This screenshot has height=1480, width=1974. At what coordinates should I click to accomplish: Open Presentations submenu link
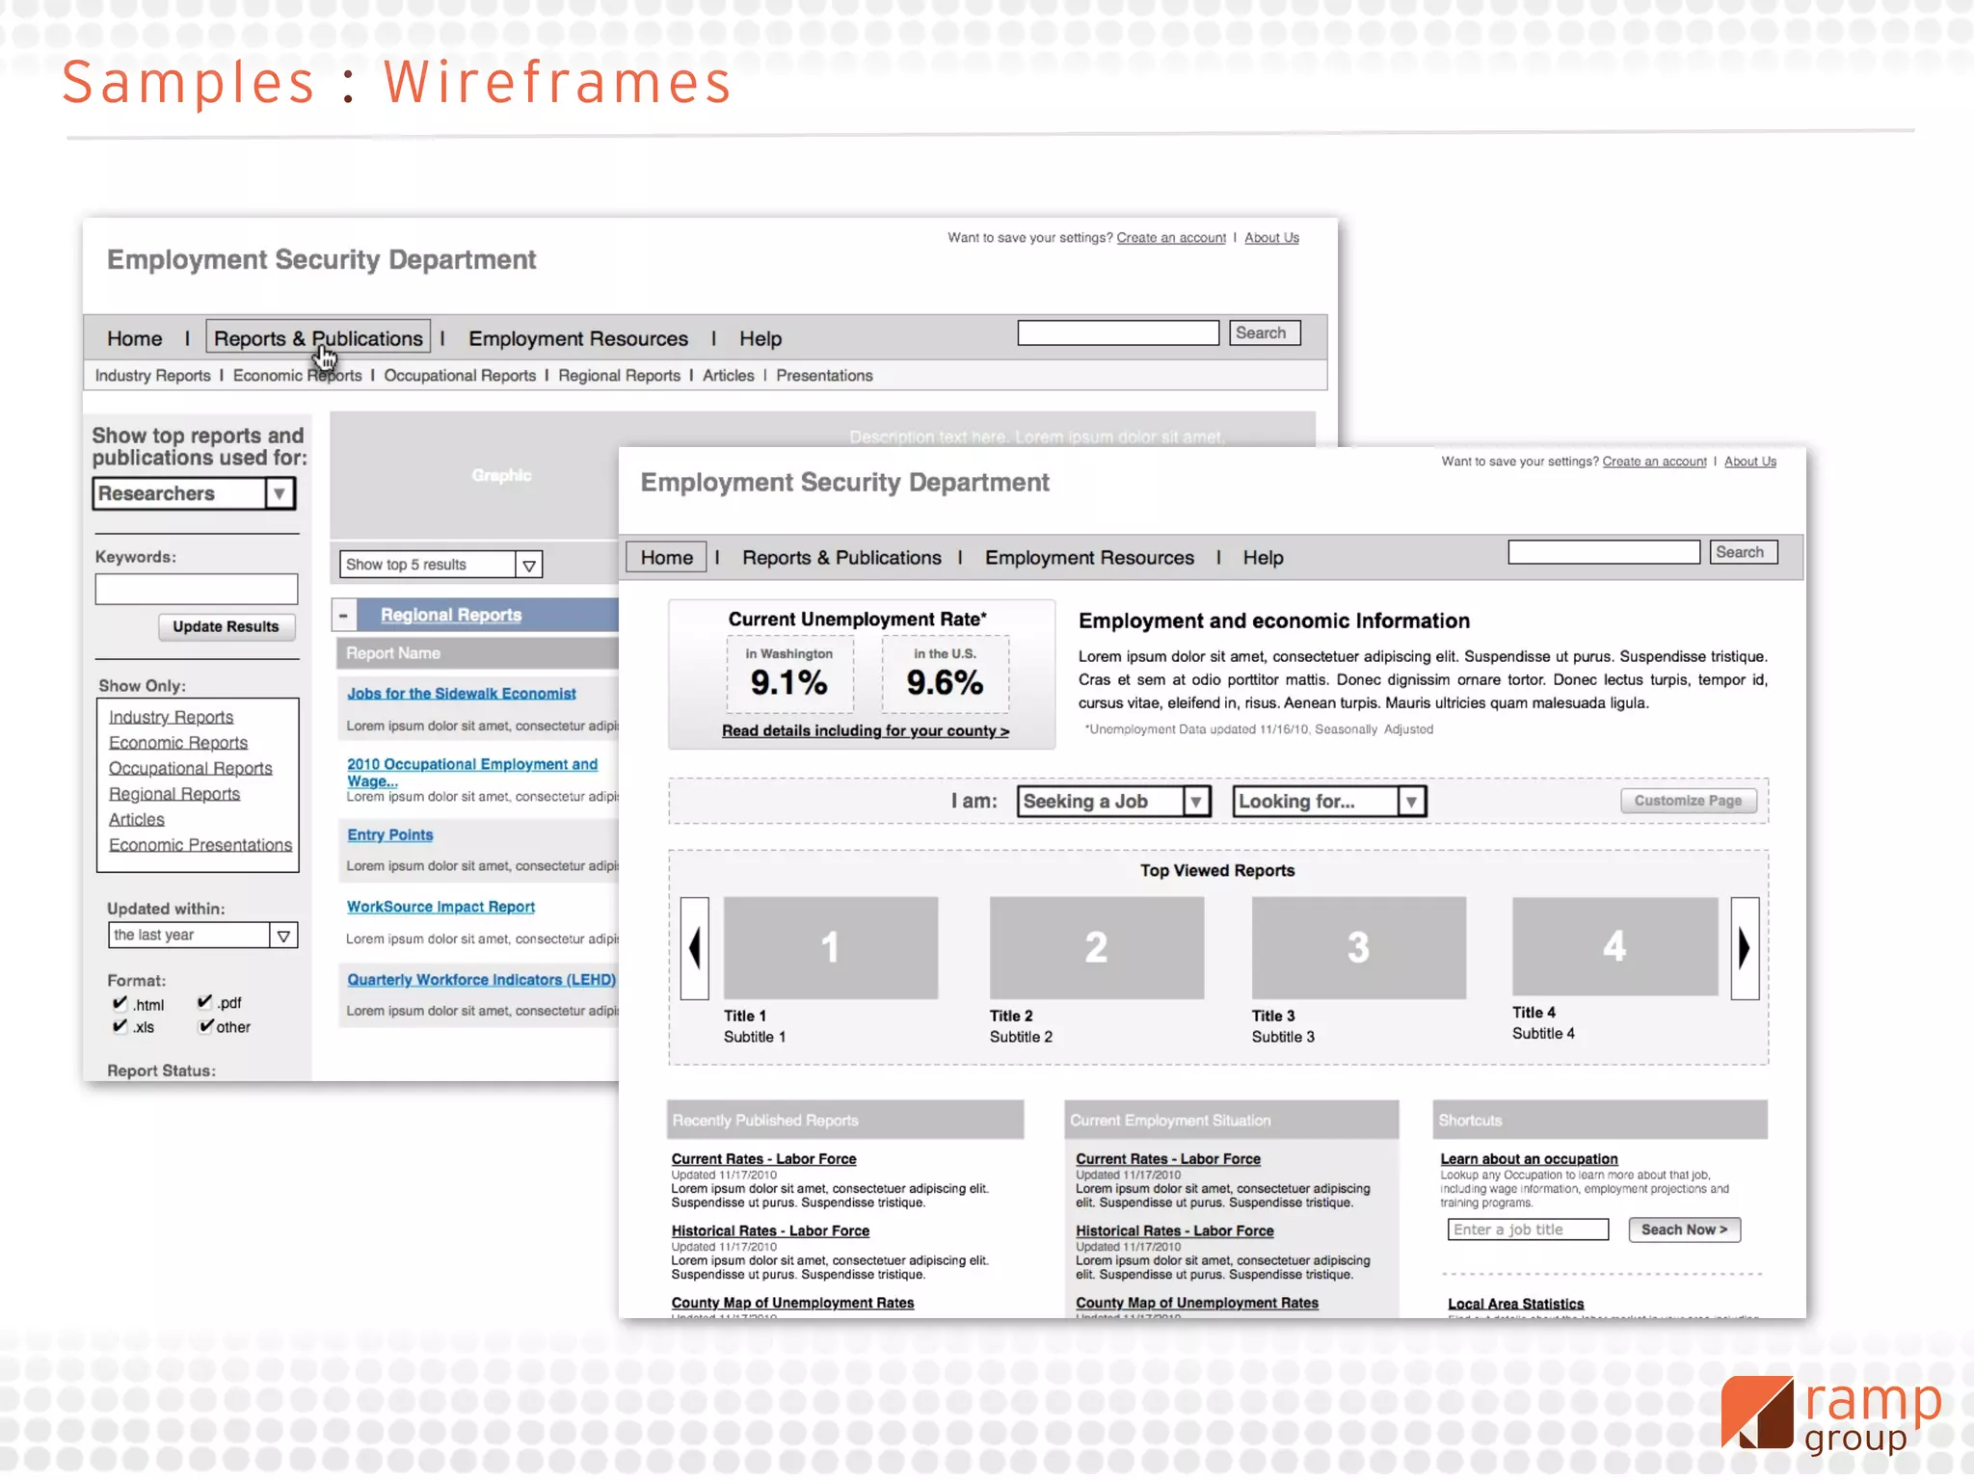824,376
